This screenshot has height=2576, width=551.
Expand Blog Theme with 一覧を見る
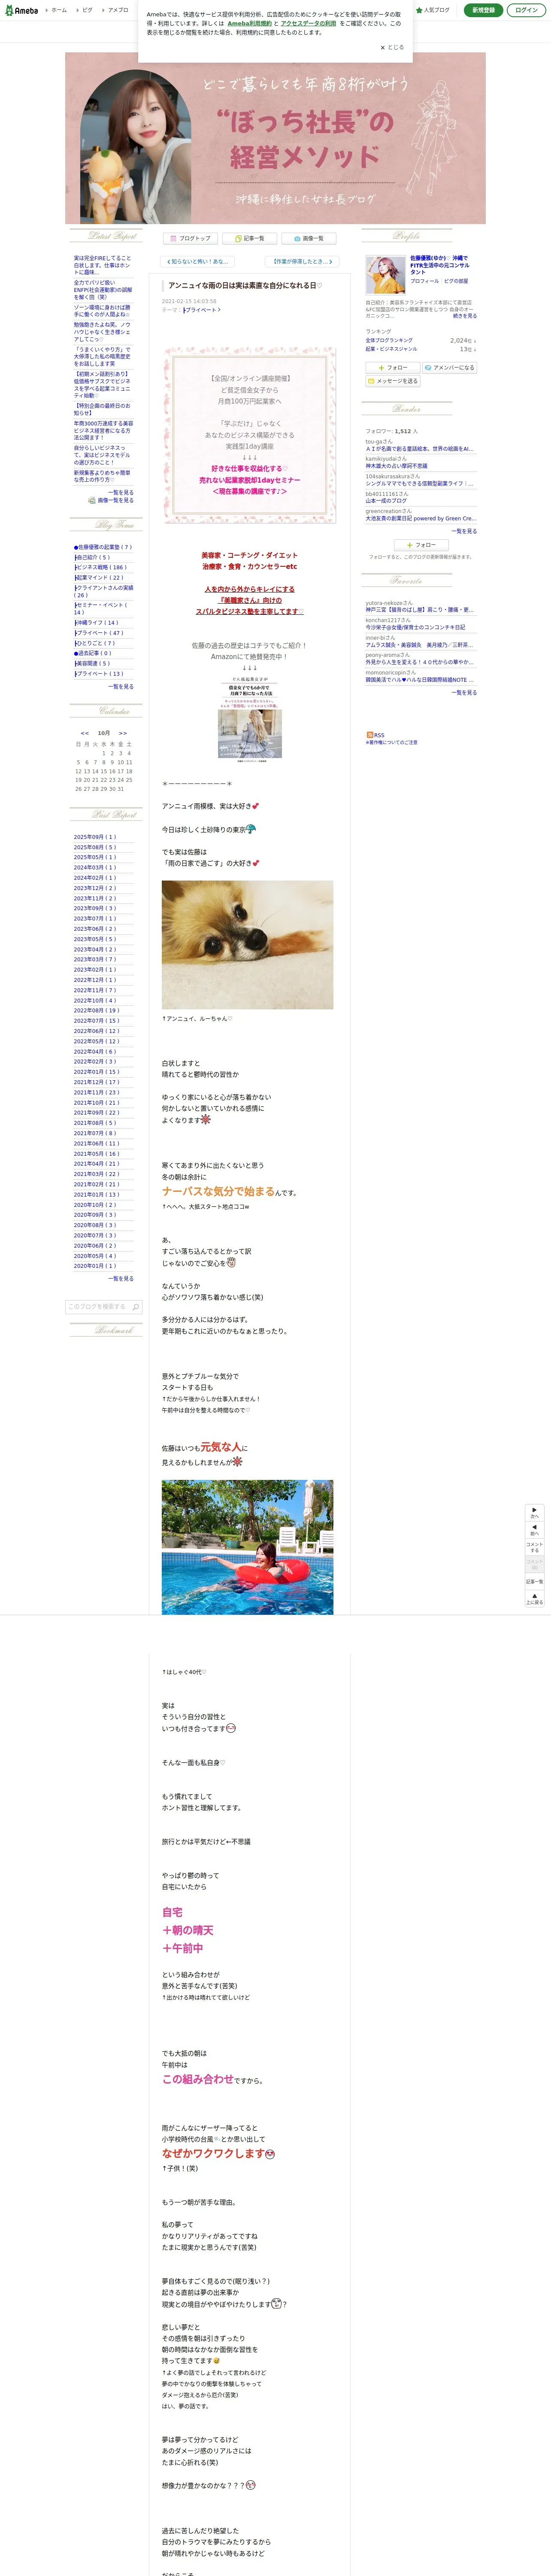coord(120,687)
